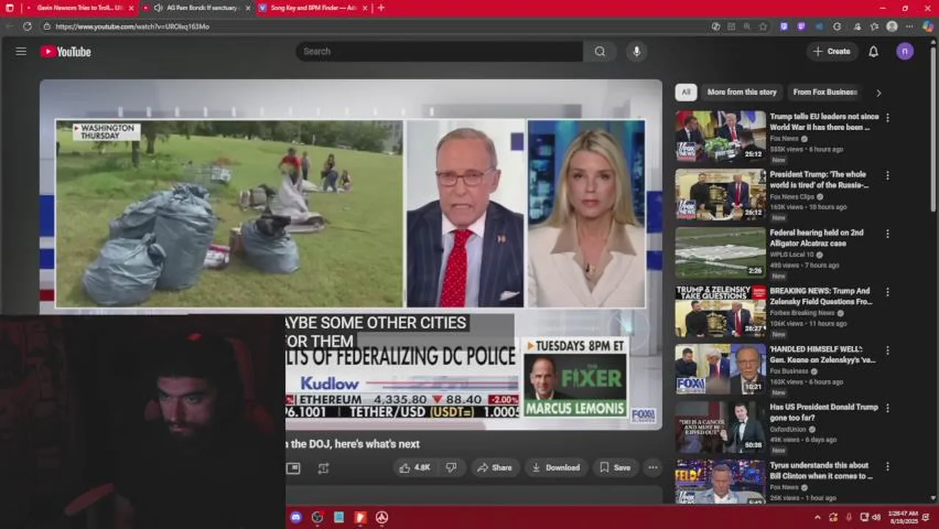
Task: Open taskbar volume speaker control
Action: tap(876, 517)
